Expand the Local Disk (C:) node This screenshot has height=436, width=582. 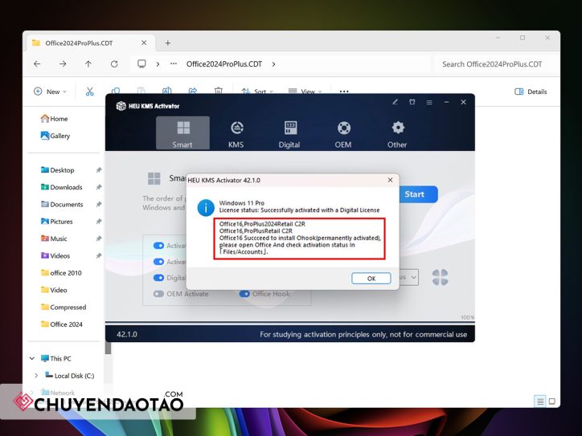tap(36, 376)
